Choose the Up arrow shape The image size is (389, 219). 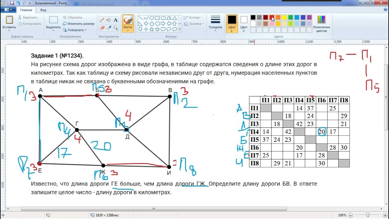174,24
